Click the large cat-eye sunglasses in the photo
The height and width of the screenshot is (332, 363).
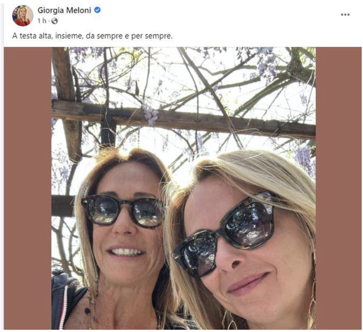(x=223, y=234)
